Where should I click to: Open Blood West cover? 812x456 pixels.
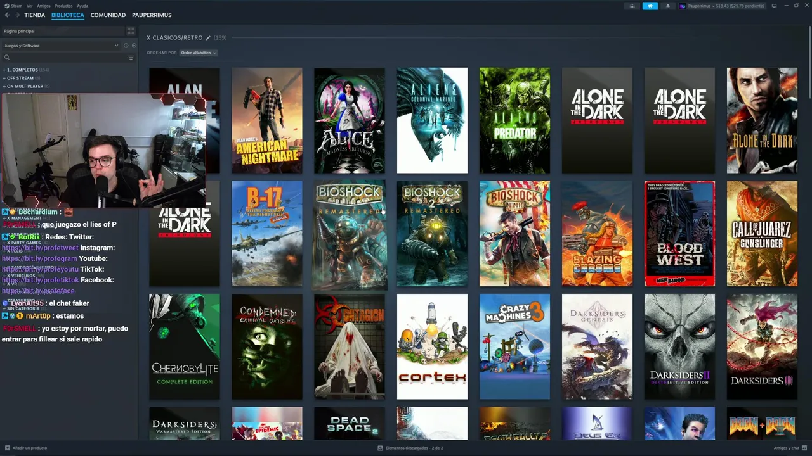(679, 234)
